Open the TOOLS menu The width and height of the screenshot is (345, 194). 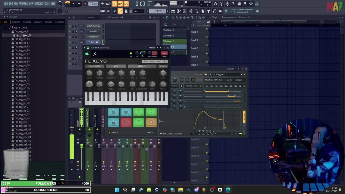pyautogui.click(x=46, y=4)
